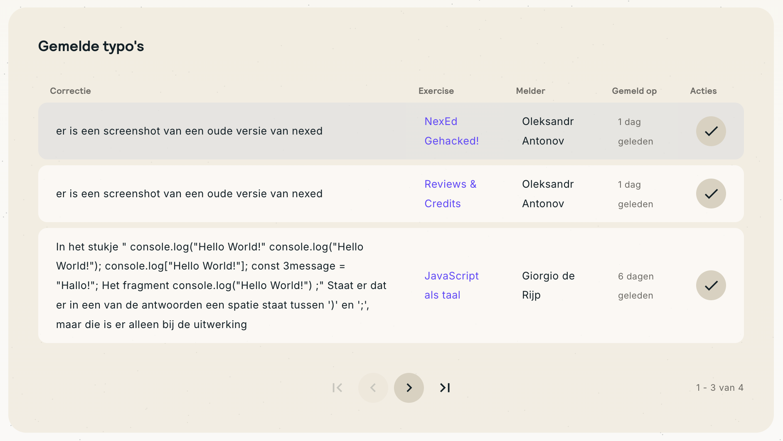Image resolution: width=783 pixels, height=441 pixels.
Task: Click the Exercise column header
Action: [x=436, y=91]
